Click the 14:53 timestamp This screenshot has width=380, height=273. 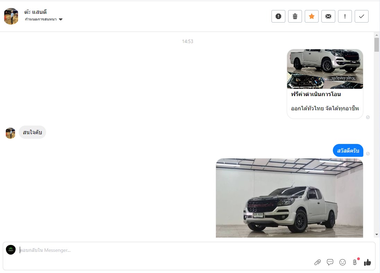coord(188,42)
